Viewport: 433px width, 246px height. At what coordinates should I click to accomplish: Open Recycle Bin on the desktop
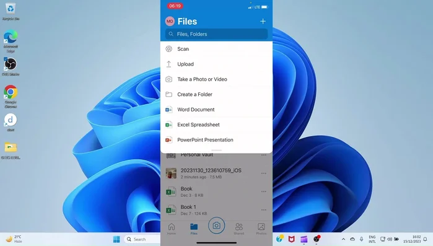[x=11, y=12]
